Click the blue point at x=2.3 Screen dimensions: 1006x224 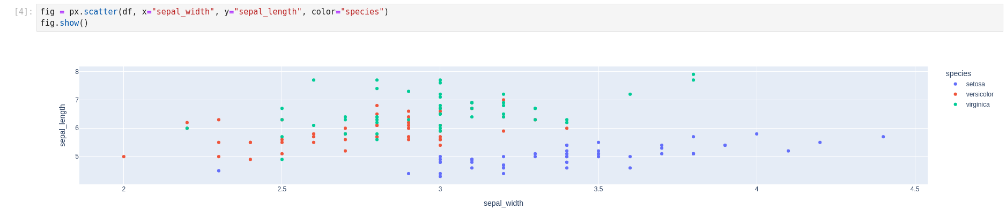(x=219, y=171)
